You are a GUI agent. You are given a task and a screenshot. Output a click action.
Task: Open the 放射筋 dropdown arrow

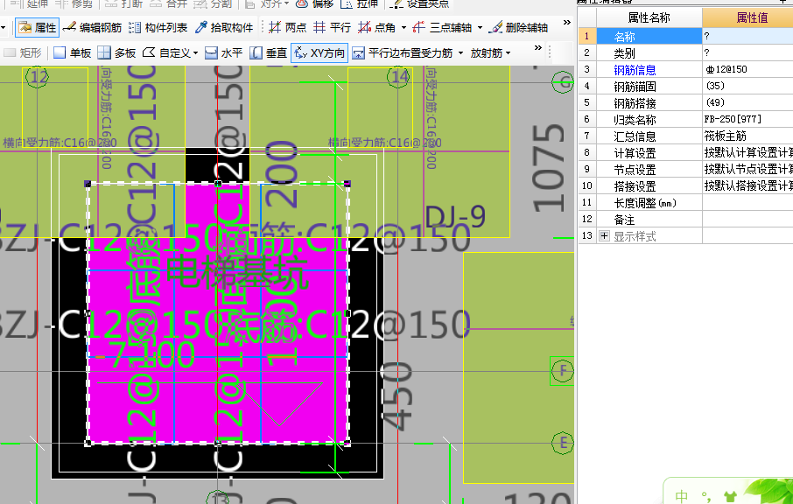(509, 53)
